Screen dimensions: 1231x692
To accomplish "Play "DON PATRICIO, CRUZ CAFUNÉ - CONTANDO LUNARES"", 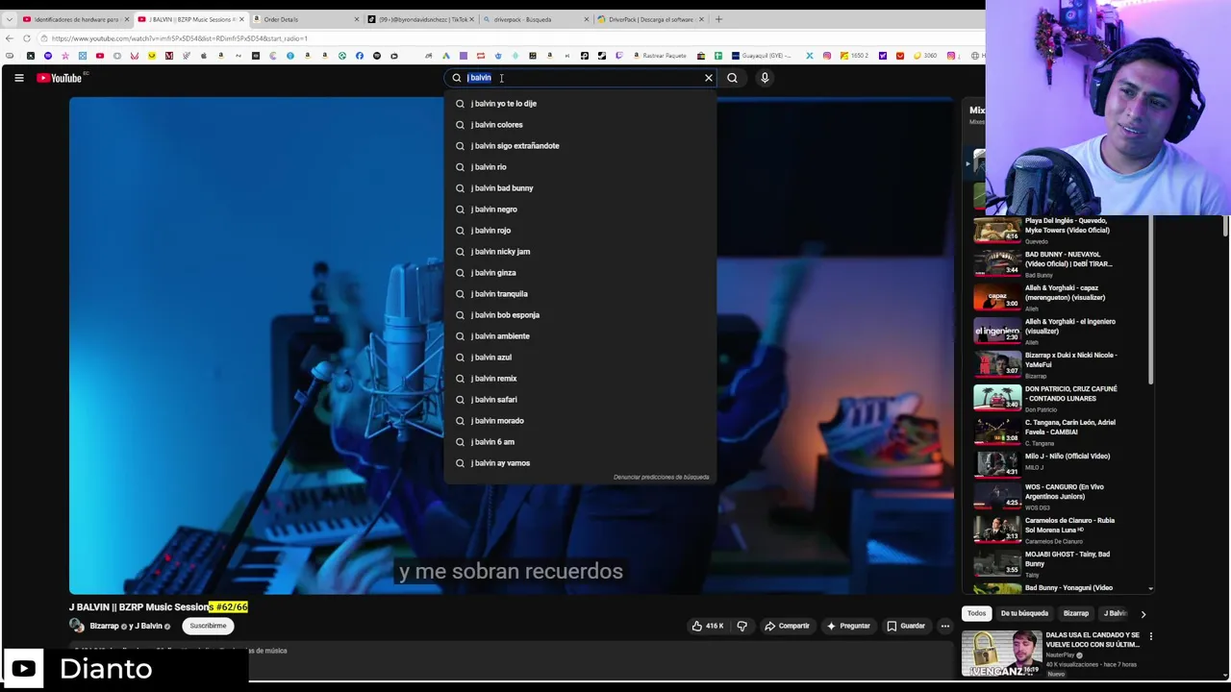I will [x=1056, y=399].
